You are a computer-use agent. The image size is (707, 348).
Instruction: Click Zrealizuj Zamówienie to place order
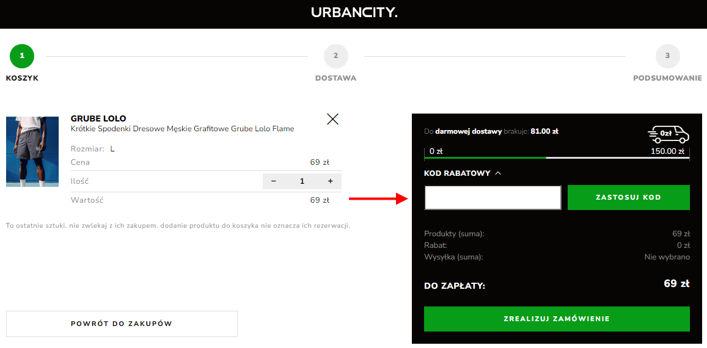557,319
